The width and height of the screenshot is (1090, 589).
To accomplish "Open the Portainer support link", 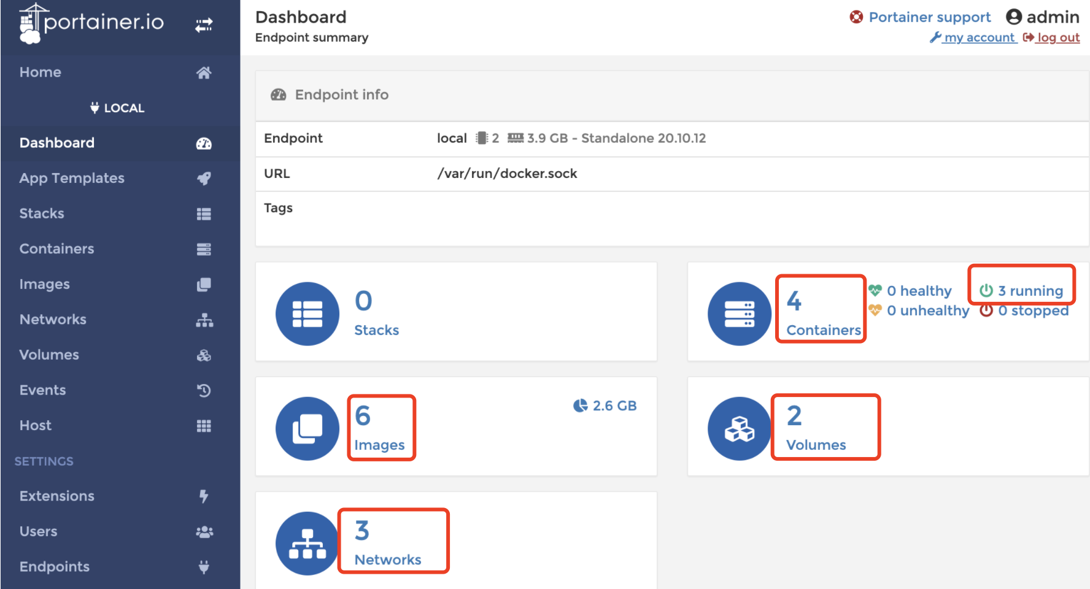I will (x=929, y=17).
